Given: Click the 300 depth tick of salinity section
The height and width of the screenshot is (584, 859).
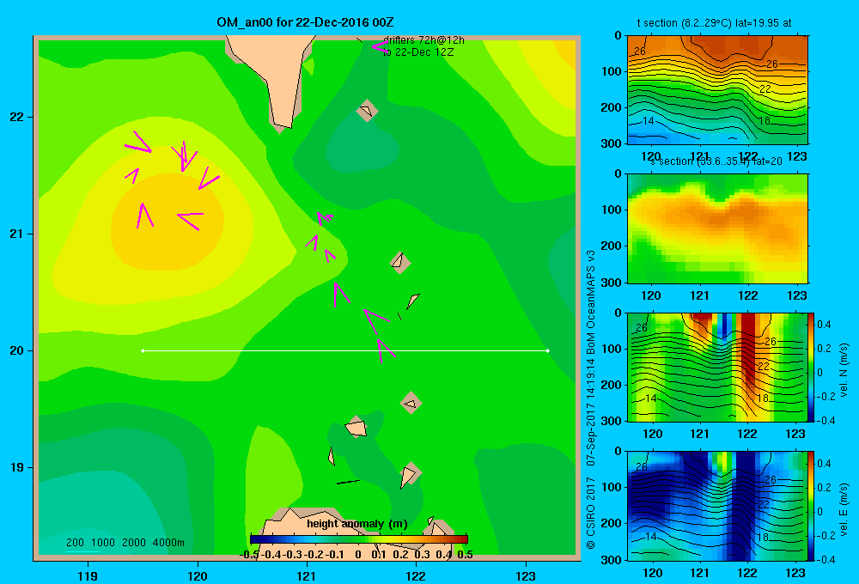Looking at the screenshot, I should 612,283.
